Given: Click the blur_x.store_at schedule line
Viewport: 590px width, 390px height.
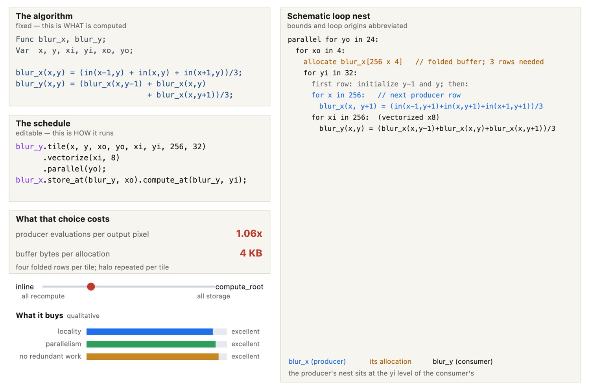Looking at the screenshot, I should click(131, 180).
